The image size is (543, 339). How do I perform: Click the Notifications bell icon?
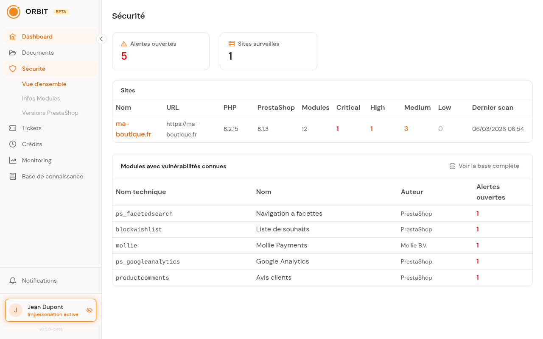coord(13,281)
